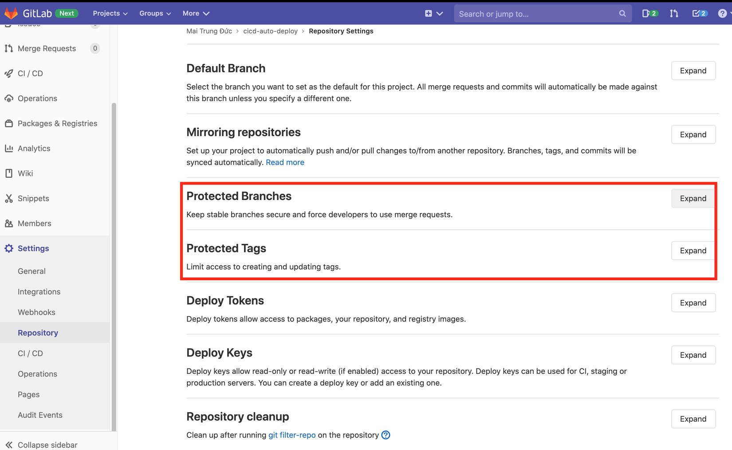The width and height of the screenshot is (732, 450).
Task: Expand the Deploy Tokens section
Action: pos(693,303)
